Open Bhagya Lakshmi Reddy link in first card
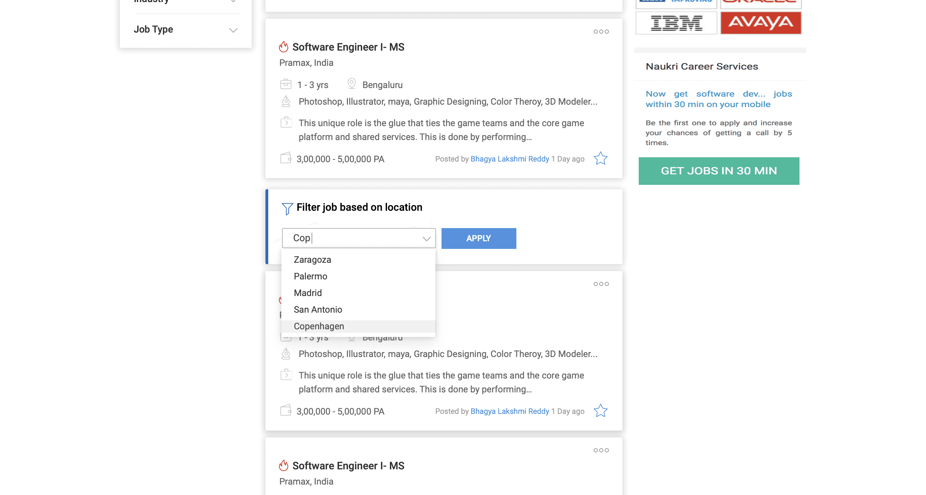 [509, 159]
